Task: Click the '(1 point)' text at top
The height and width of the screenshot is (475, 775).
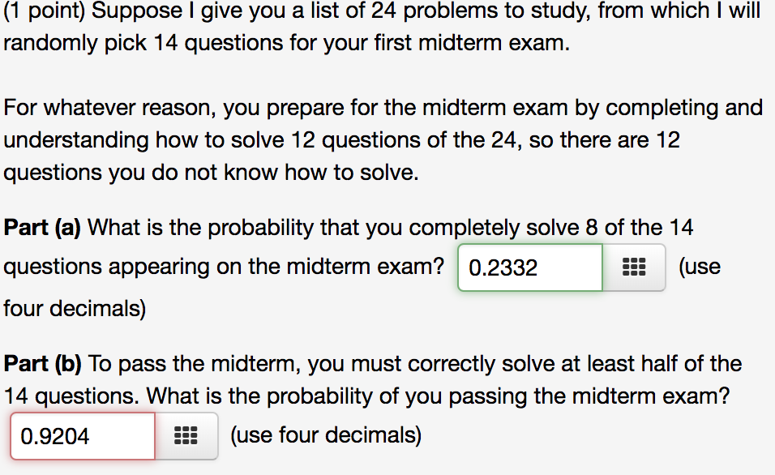Action: [x=44, y=11]
